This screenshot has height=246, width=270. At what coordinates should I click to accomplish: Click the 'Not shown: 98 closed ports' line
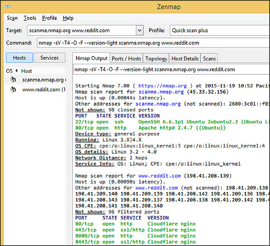pyautogui.click(x=114, y=110)
